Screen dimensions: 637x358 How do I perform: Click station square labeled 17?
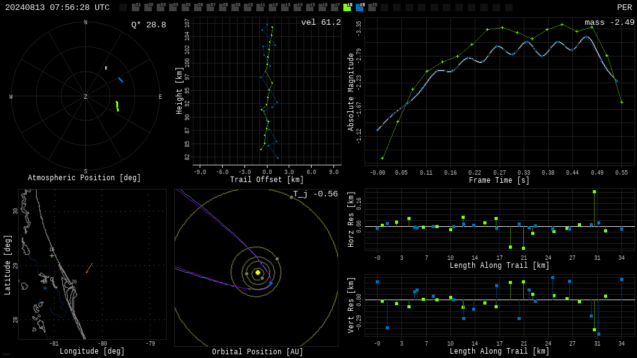pos(335,7)
